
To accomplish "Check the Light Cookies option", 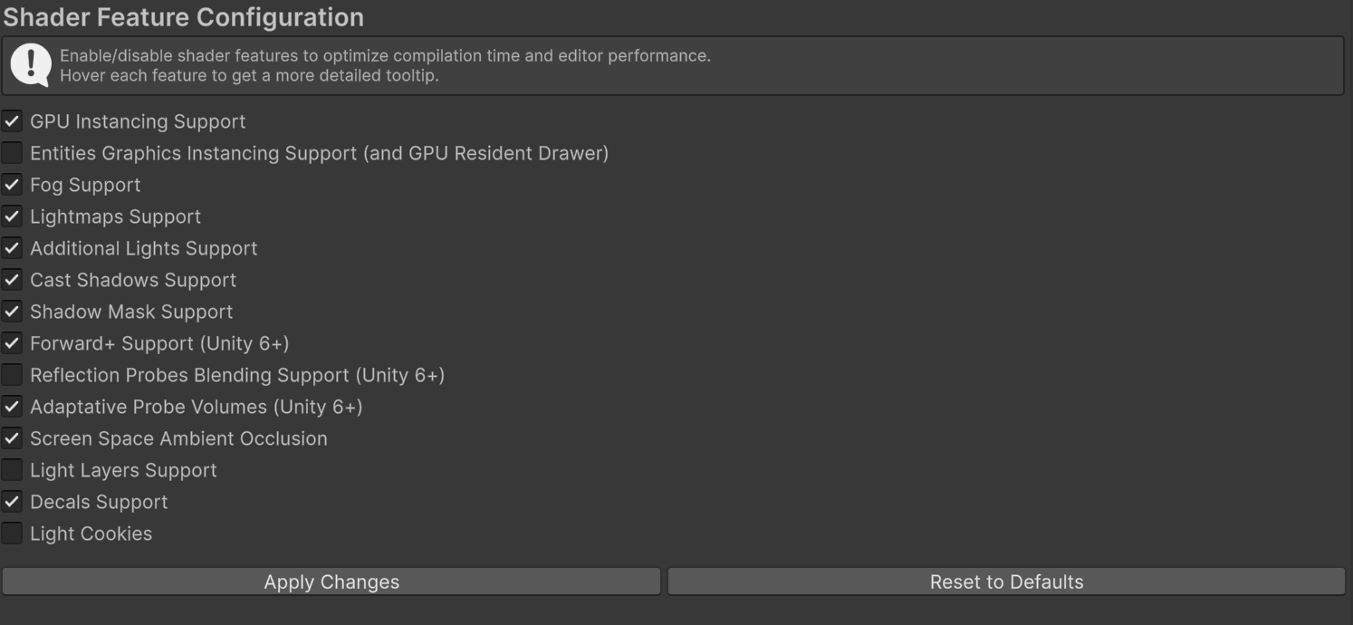I will point(12,534).
